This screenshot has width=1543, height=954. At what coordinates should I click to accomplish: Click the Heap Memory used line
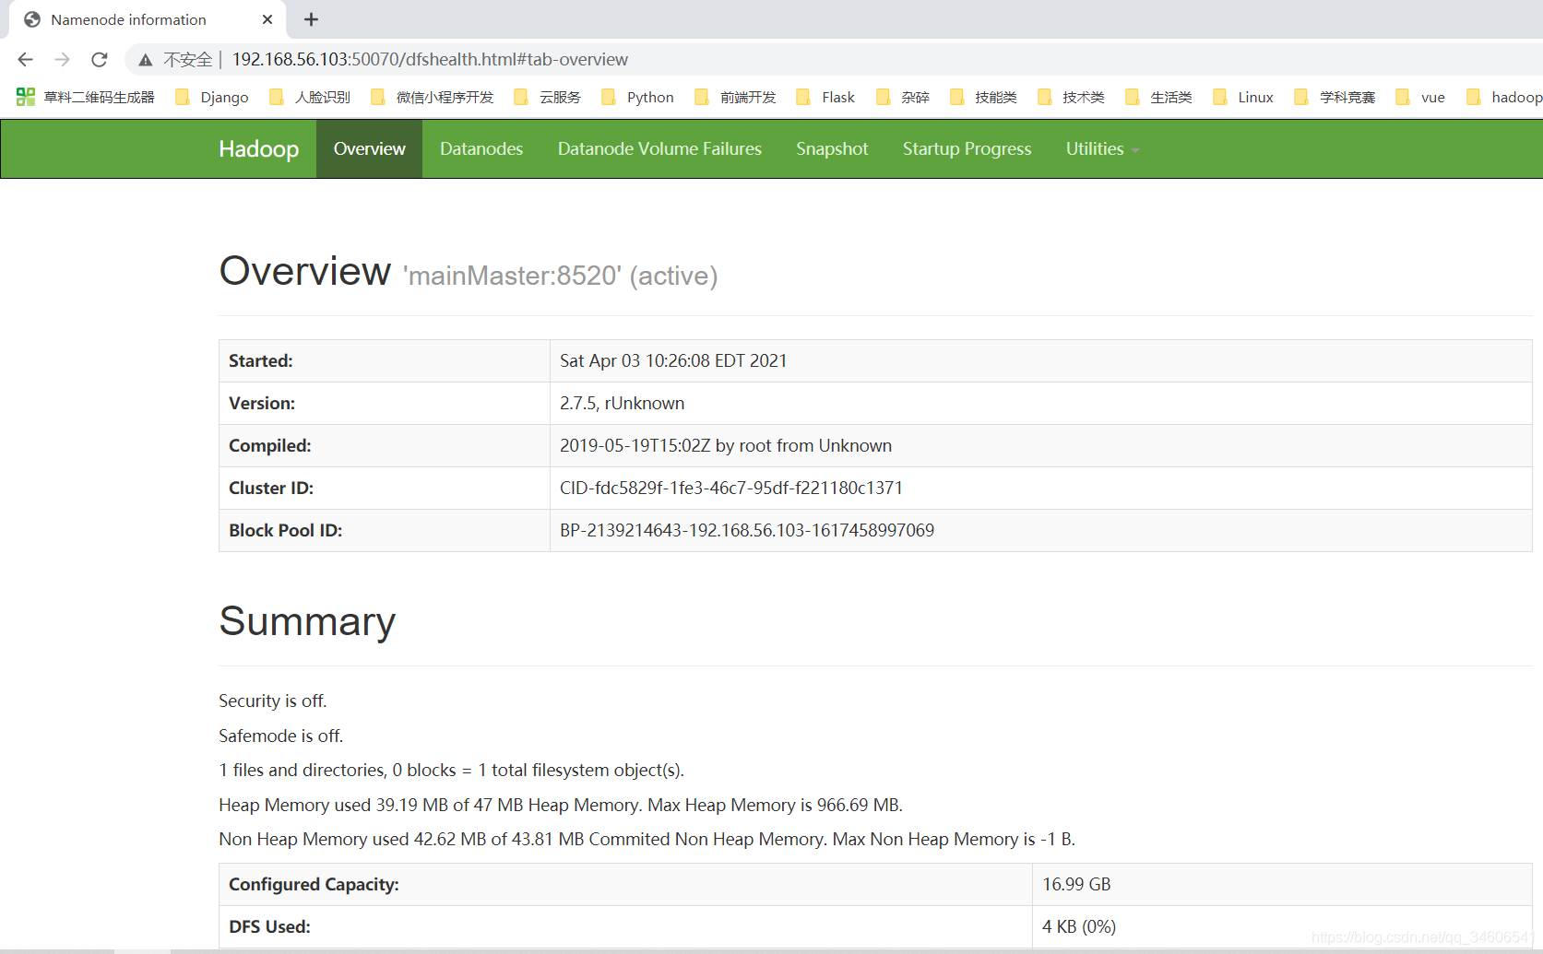pyautogui.click(x=560, y=805)
